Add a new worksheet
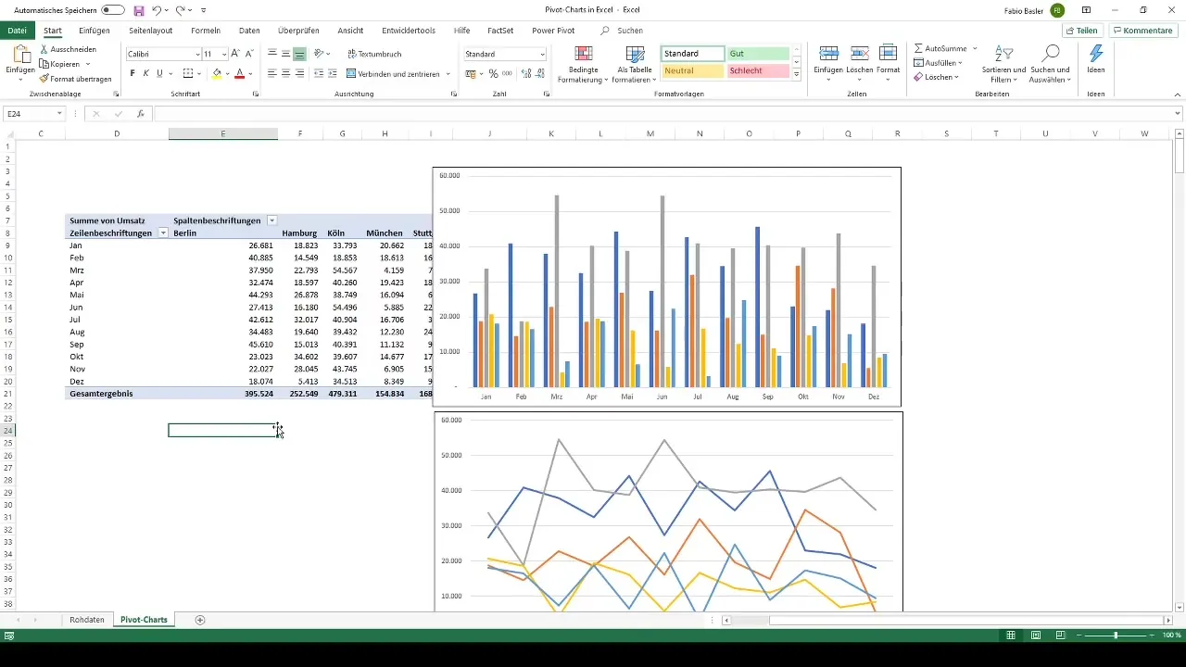 (x=200, y=620)
